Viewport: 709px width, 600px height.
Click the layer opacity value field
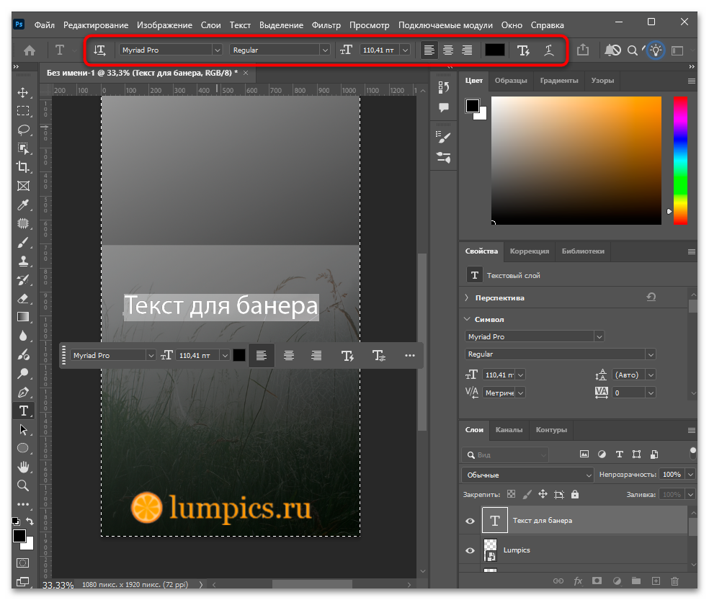[672, 474]
